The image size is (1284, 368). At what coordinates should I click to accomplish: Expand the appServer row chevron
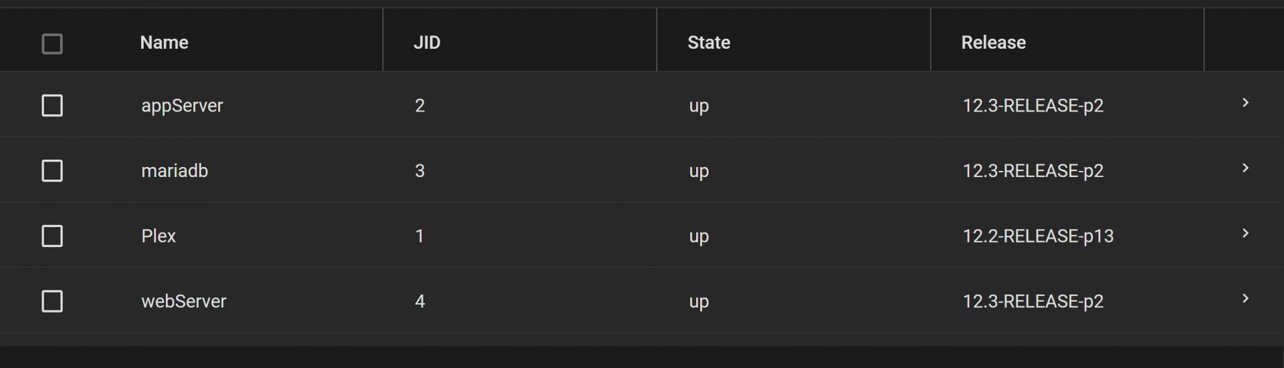click(x=1245, y=103)
